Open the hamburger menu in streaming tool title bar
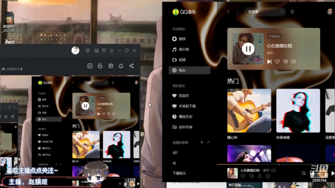335x188 pixels. pos(112,50)
